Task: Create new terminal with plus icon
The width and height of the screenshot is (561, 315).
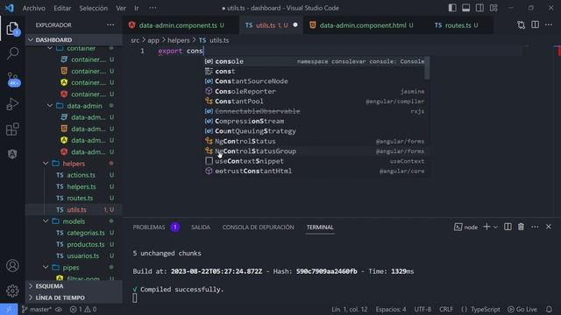Action: (x=486, y=227)
